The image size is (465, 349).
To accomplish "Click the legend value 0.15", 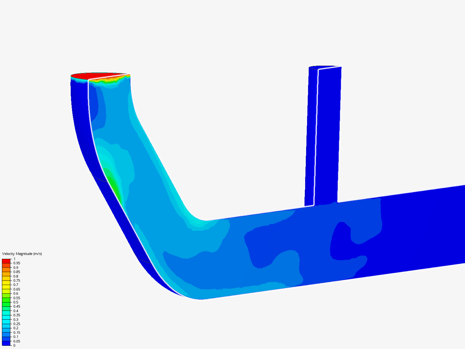I will (x=17, y=333).
